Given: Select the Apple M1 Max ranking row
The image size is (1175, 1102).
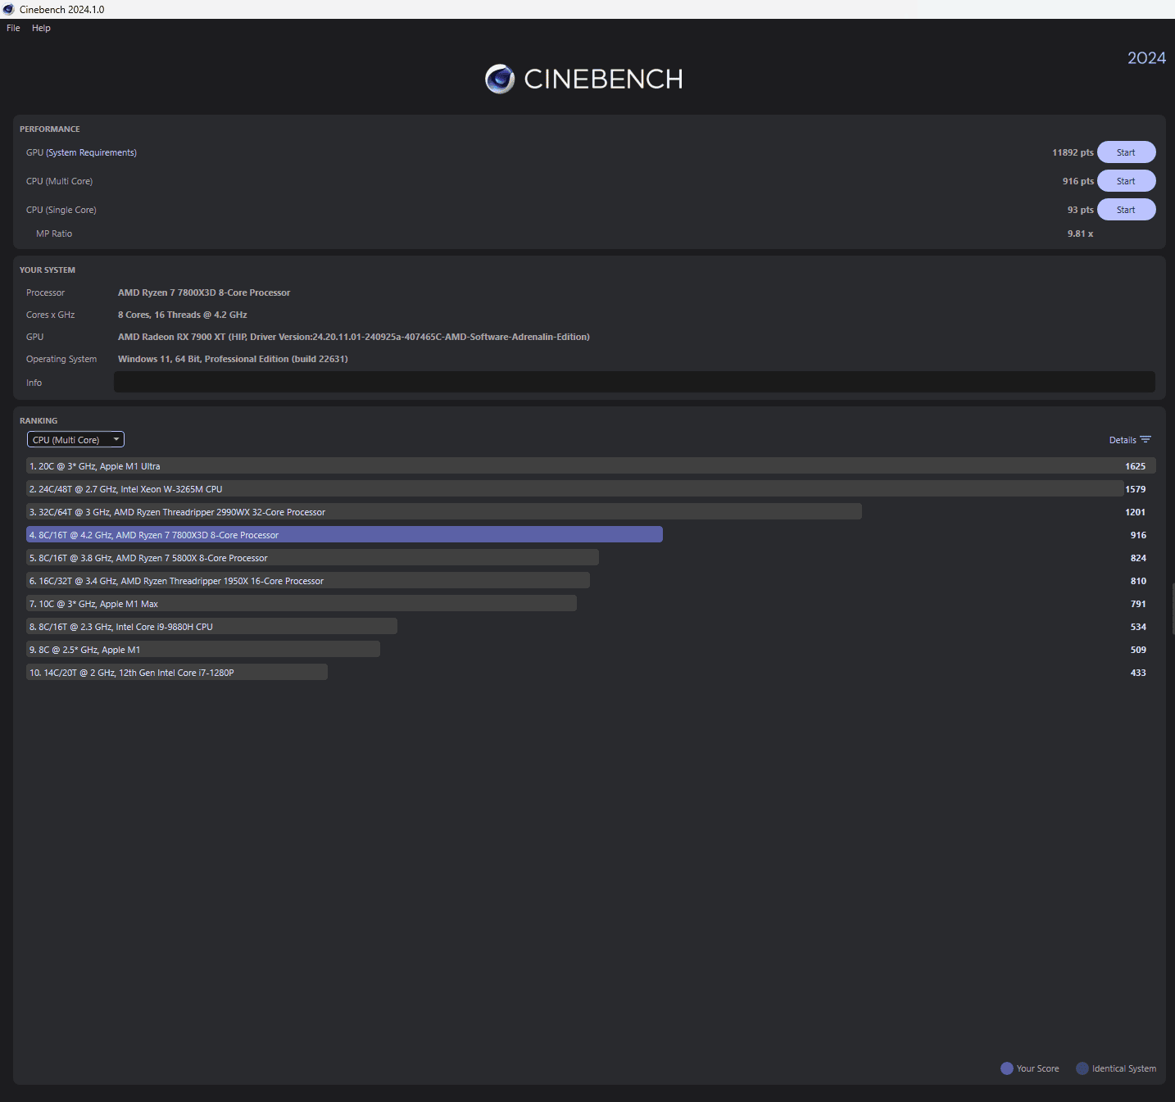Looking at the screenshot, I should point(591,603).
